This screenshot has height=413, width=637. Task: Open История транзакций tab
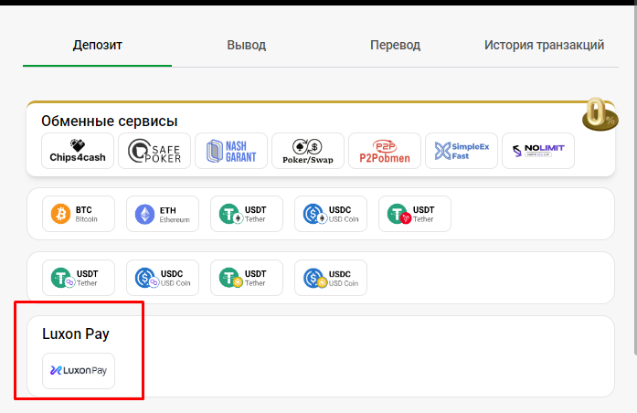[x=544, y=45]
